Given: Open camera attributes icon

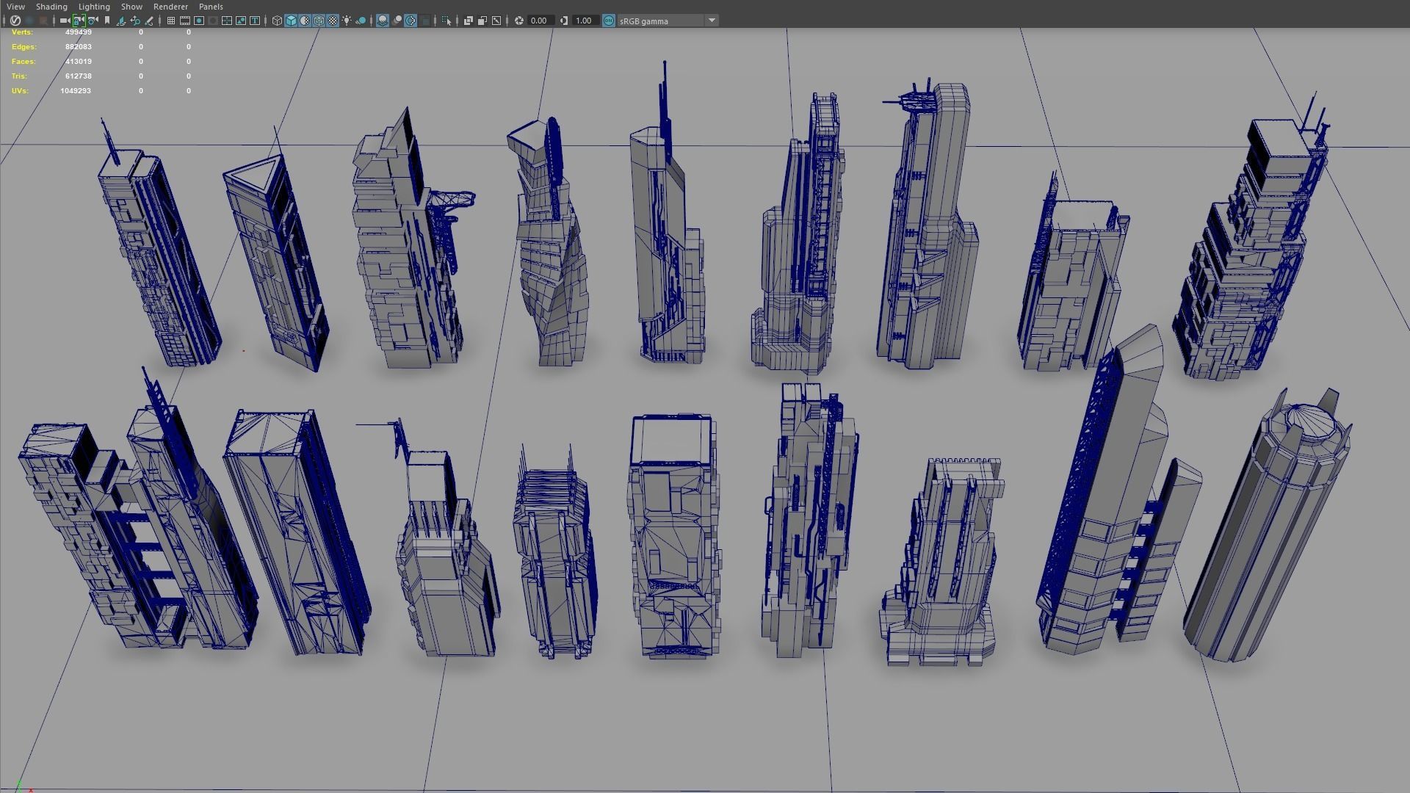Looking at the screenshot, I should (93, 21).
